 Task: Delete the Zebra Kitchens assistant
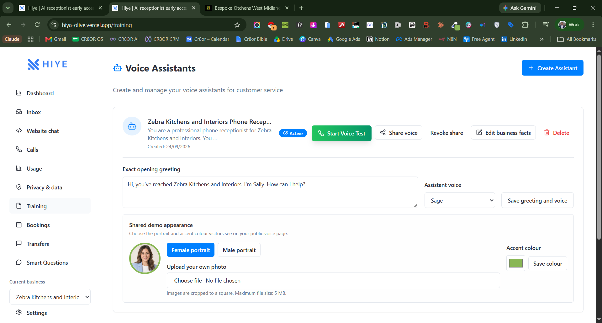point(557,133)
